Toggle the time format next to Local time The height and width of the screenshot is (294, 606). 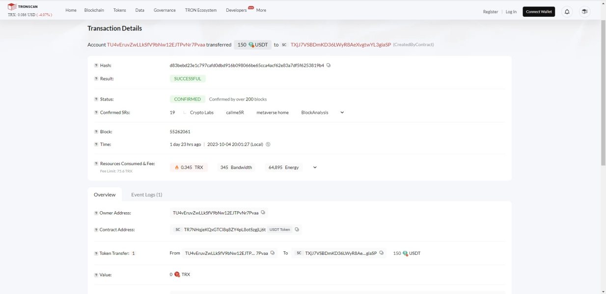click(268, 145)
